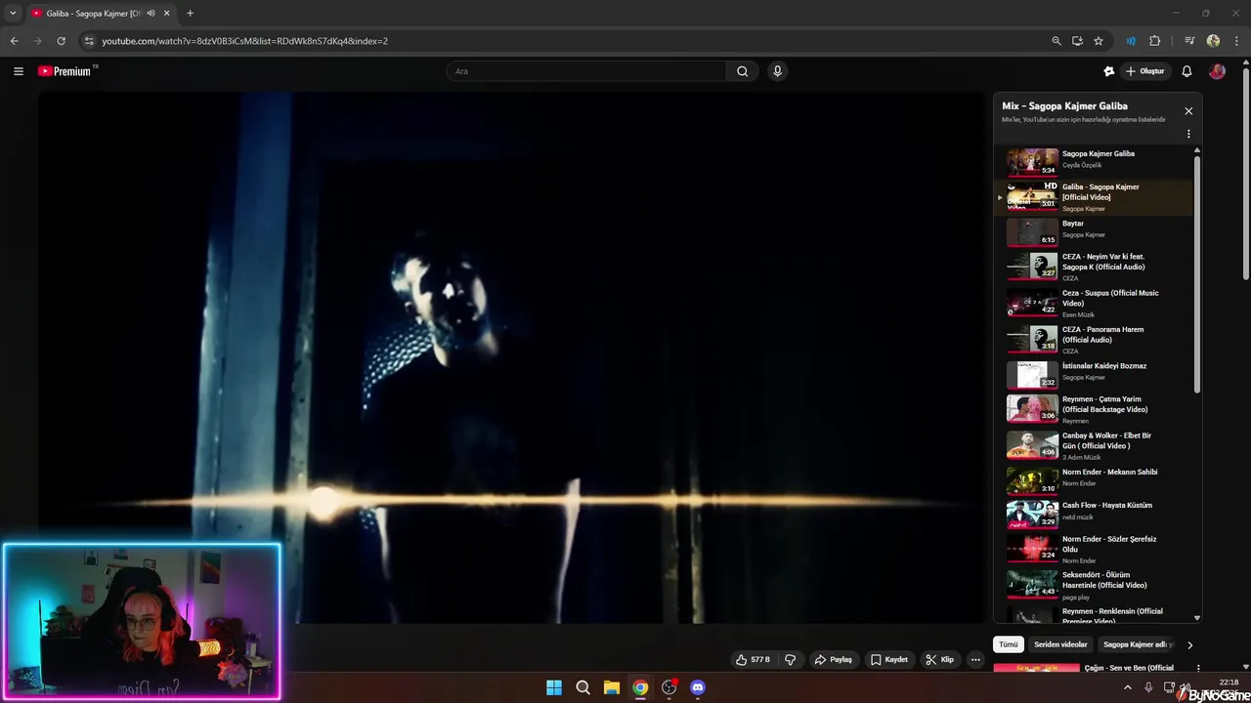Viewport: 1251px width, 703px height.
Task: Open Chrome media controls icon
Action: (1189, 41)
